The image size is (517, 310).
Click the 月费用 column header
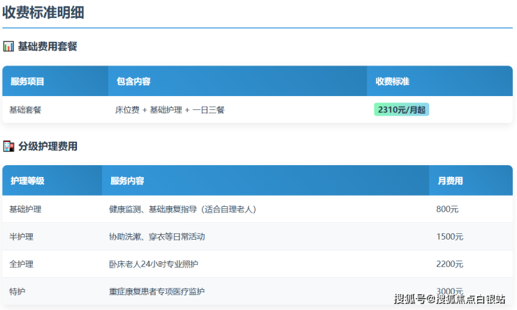(x=450, y=181)
